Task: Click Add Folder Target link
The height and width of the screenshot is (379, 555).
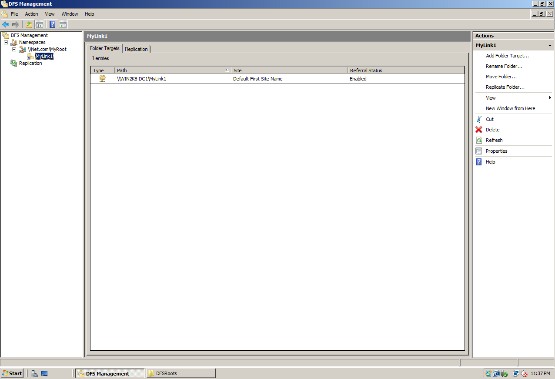Action: tap(508, 55)
